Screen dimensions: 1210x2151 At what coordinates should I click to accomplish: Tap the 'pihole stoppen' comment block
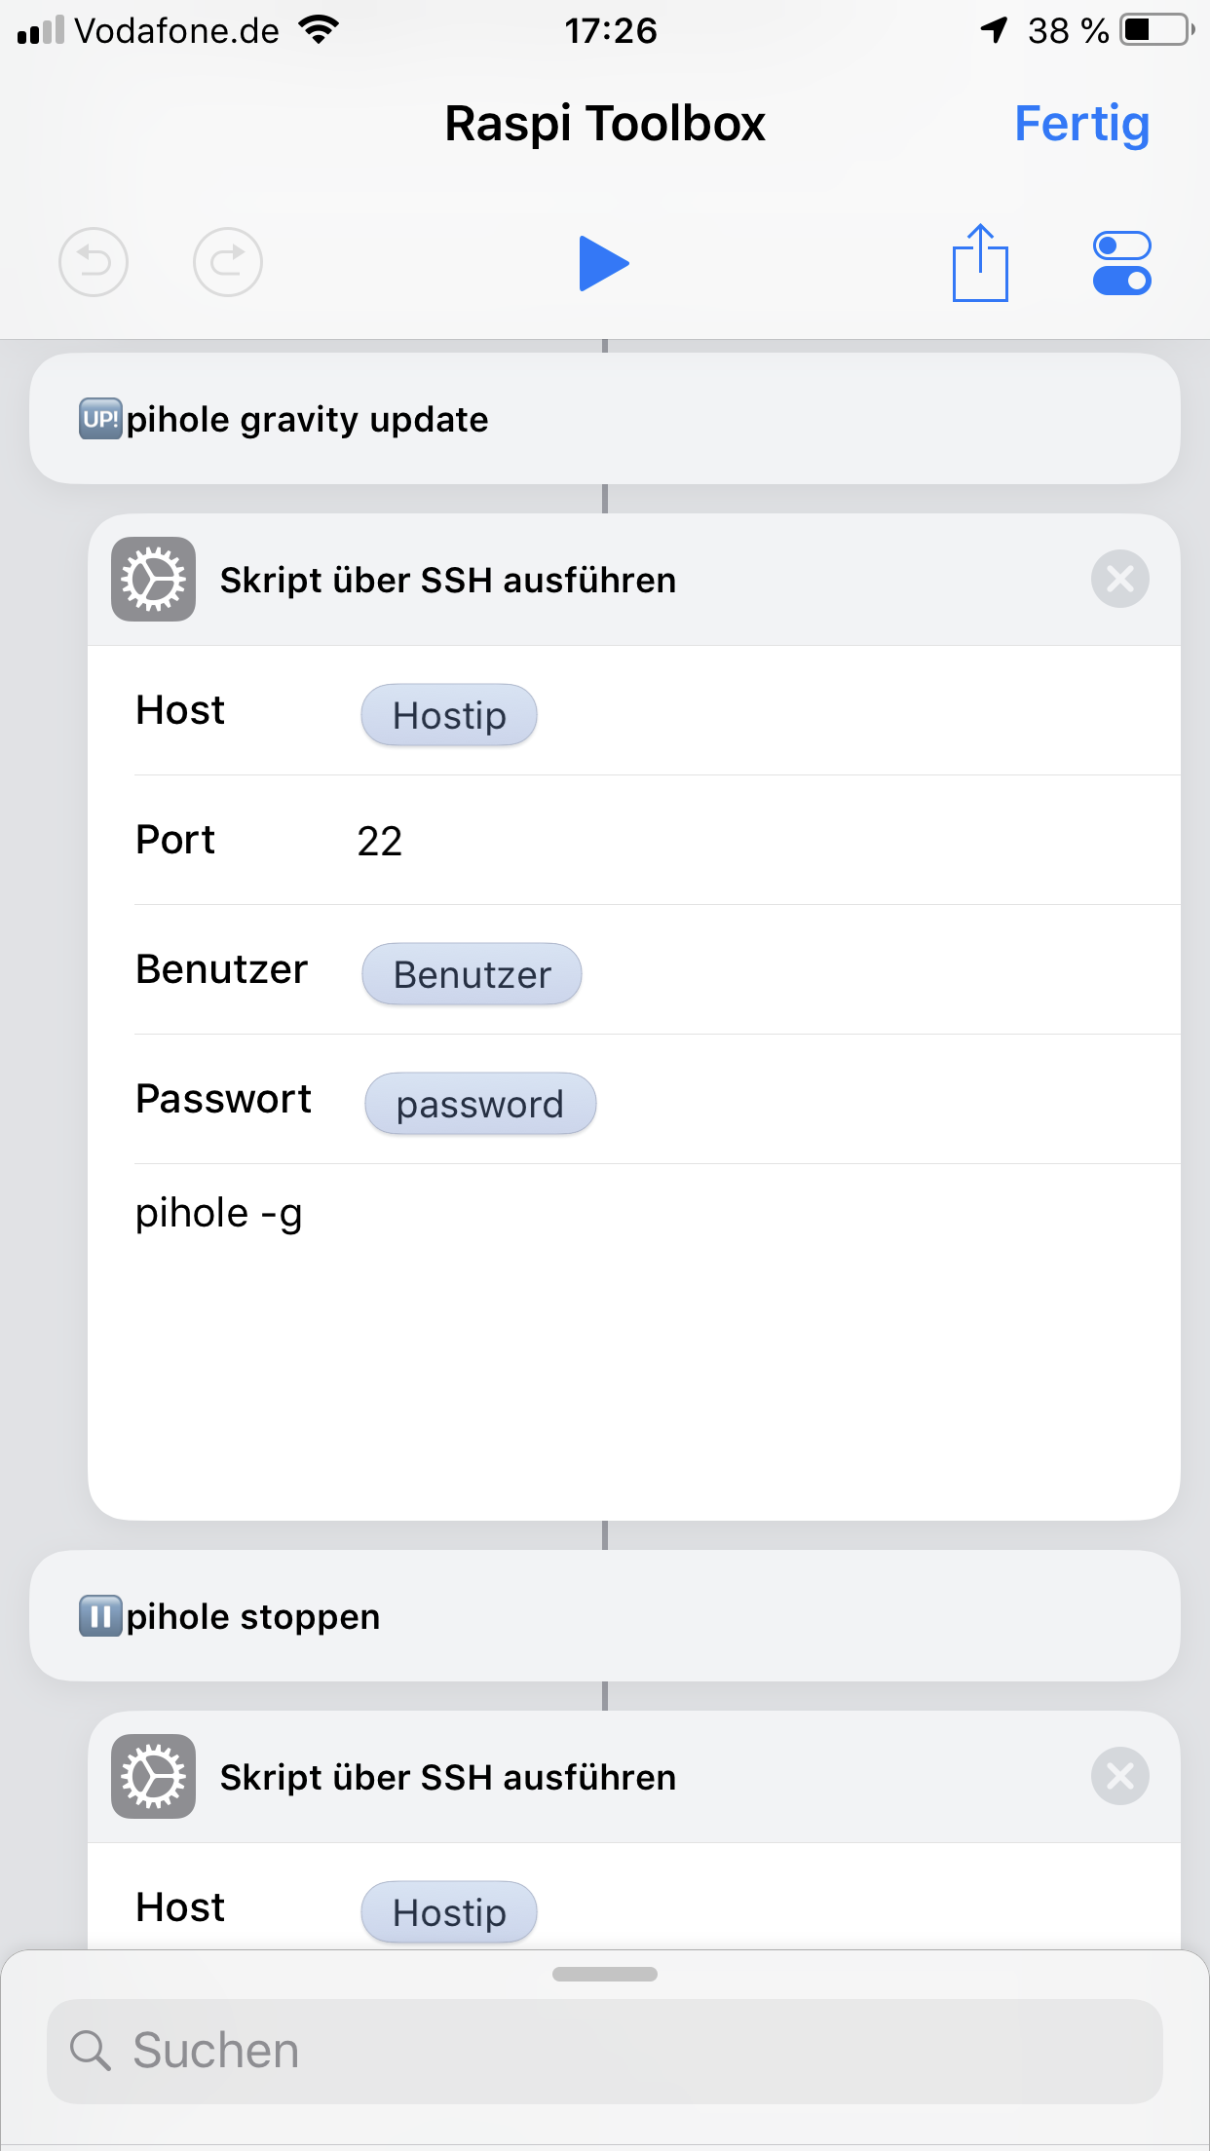(604, 1616)
